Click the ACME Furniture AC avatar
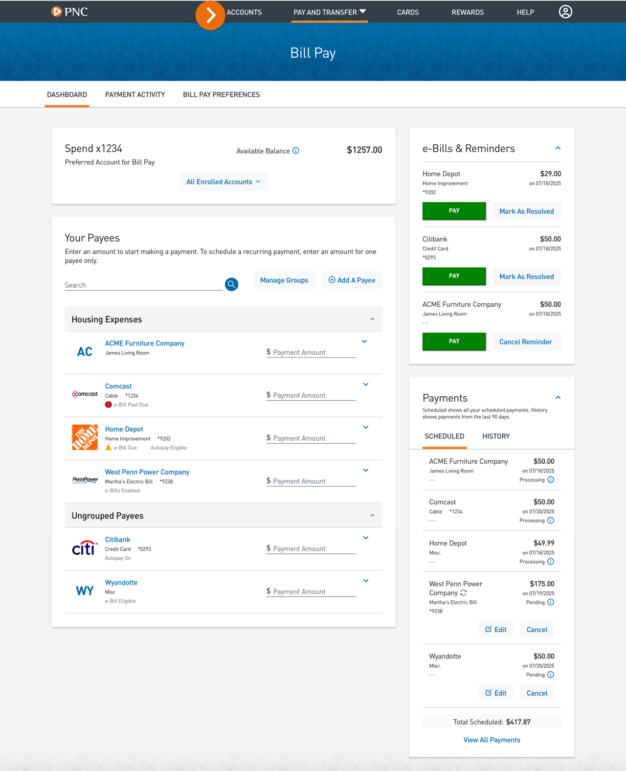The width and height of the screenshot is (626, 771). pyautogui.click(x=85, y=352)
